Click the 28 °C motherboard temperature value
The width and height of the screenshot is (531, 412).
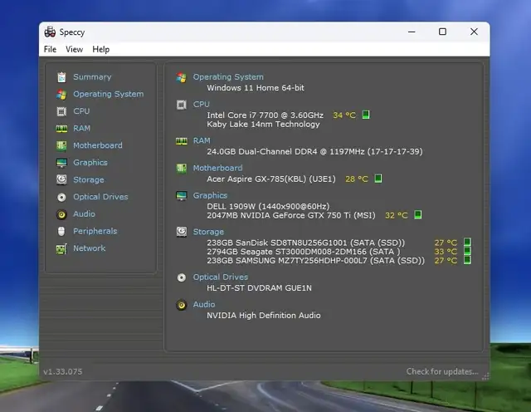[x=357, y=179]
